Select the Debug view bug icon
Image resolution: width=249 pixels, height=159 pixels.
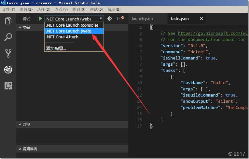tap(8, 70)
